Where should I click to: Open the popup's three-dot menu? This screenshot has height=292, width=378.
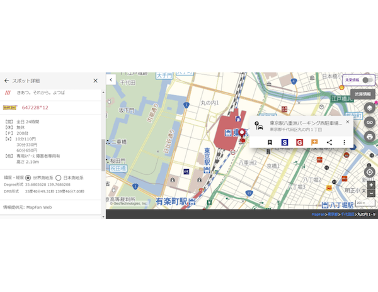pyautogui.click(x=344, y=142)
